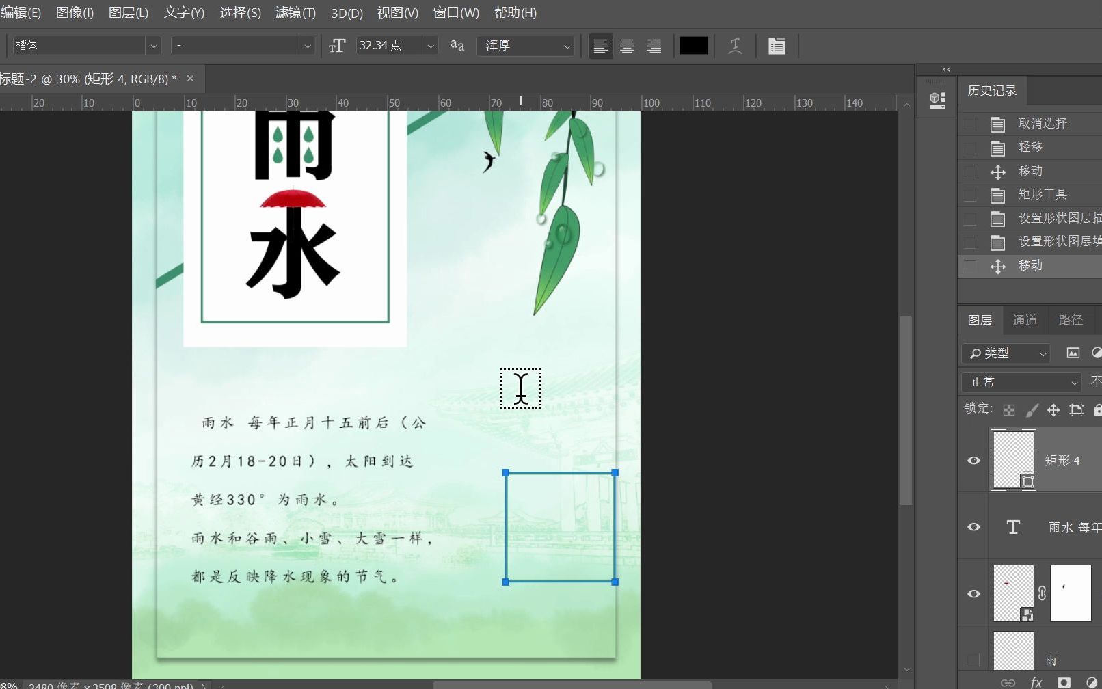Open the warp text dialog
This screenshot has width=1102, height=689.
(x=735, y=46)
